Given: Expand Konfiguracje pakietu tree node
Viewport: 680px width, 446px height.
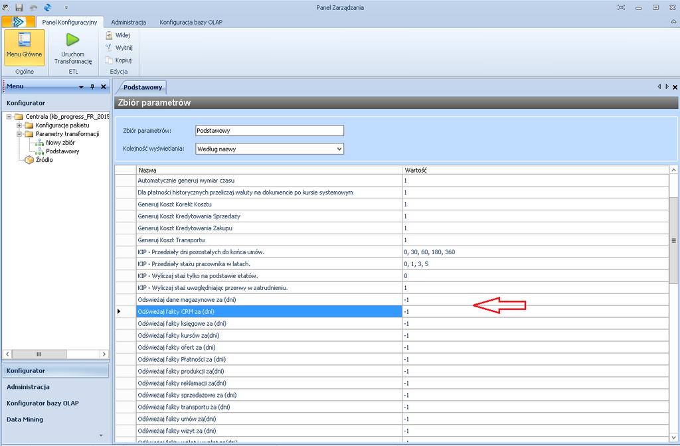Looking at the screenshot, I should click(x=19, y=125).
